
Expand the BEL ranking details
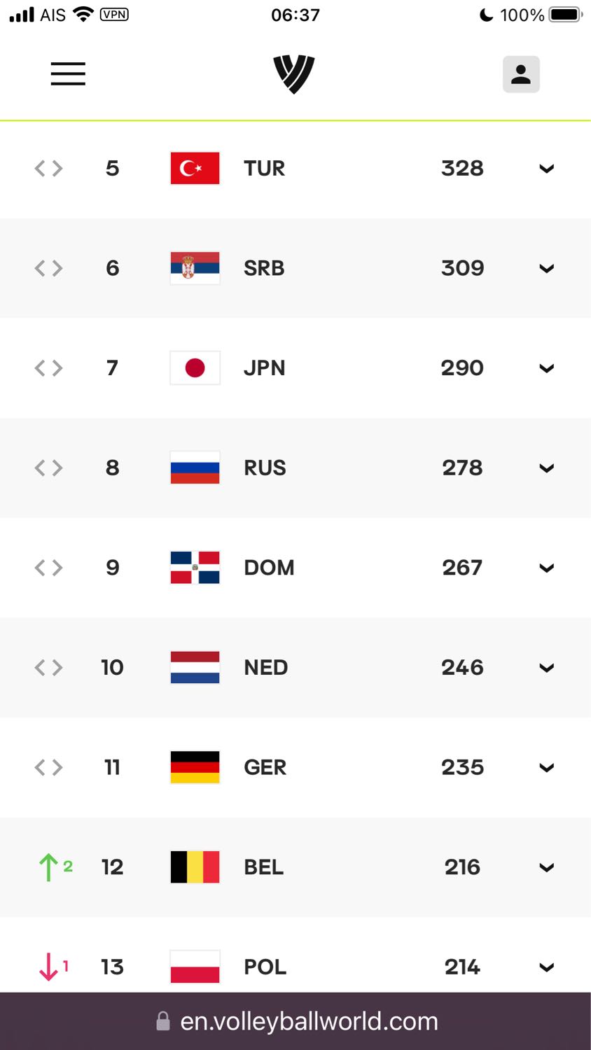coord(547,868)
